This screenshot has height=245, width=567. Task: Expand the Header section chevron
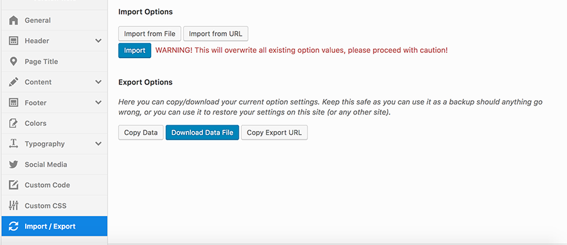coord(98,41)
